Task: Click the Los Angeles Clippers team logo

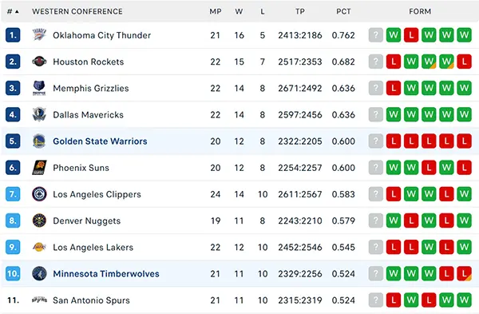Action: [x=39, y=194]
